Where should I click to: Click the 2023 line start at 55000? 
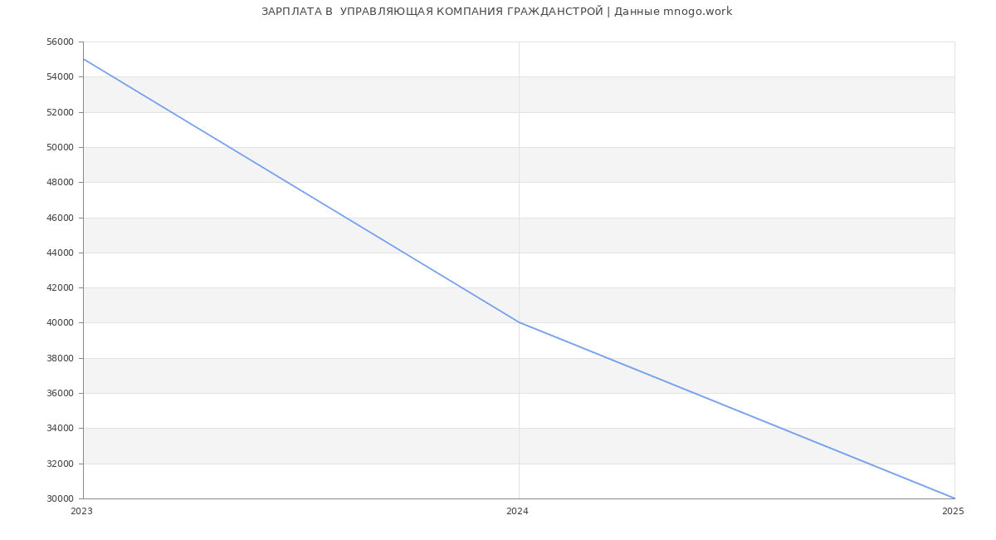[84, 59]
